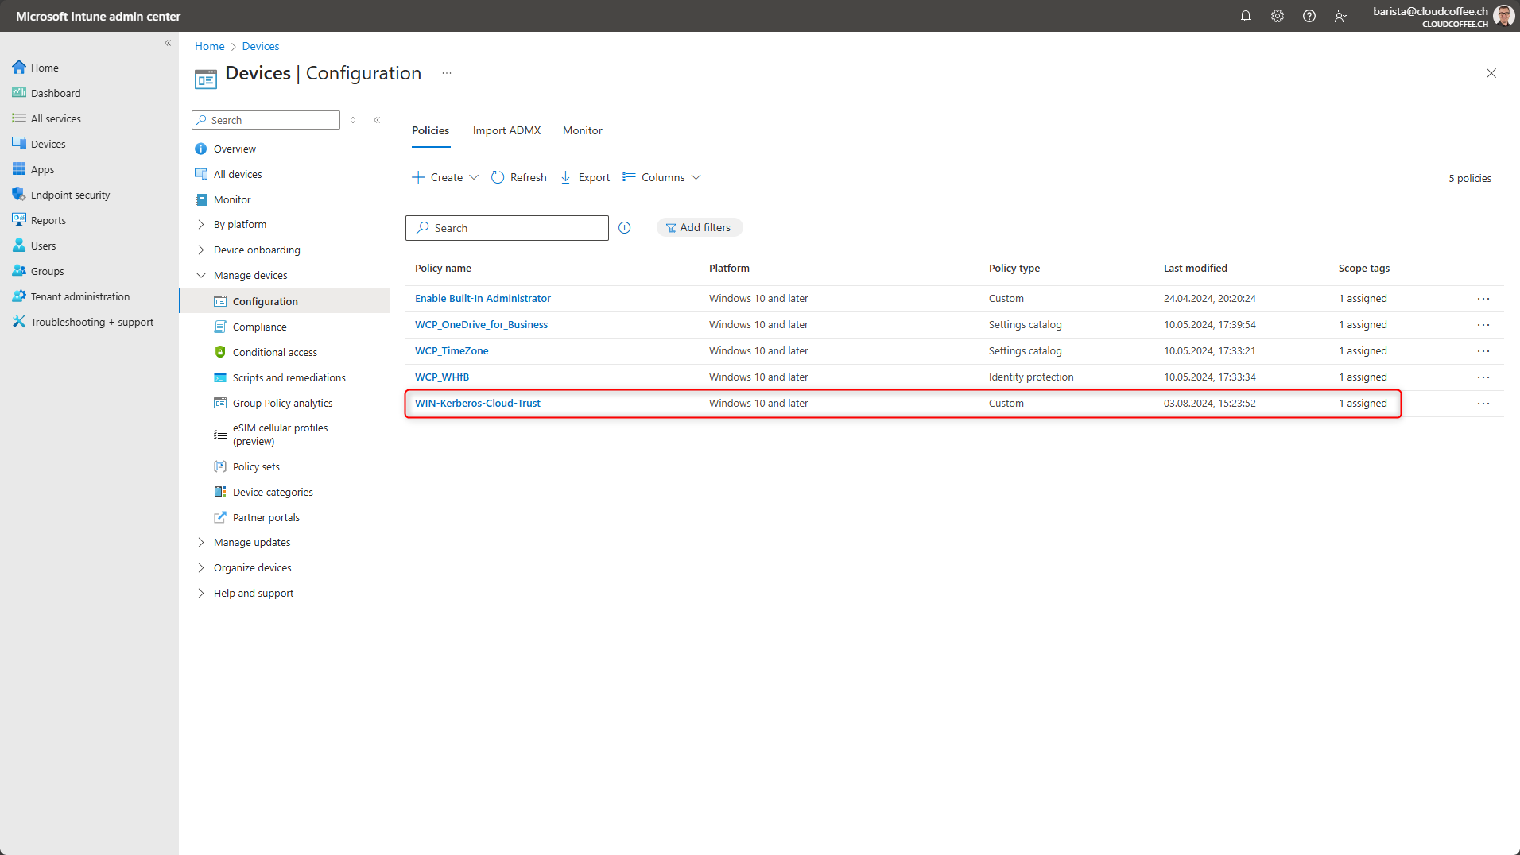Viewport: 1520px width, 855px height.
Task: Open the settings gear icon
Action: pos(1278,16)
